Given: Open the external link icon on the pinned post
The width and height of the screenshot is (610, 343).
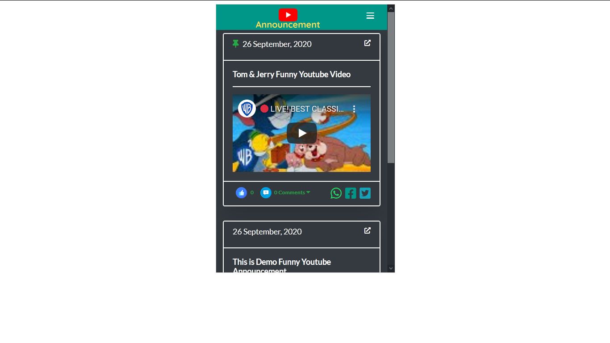Looking at the screenshot, I should click(367, 43).
